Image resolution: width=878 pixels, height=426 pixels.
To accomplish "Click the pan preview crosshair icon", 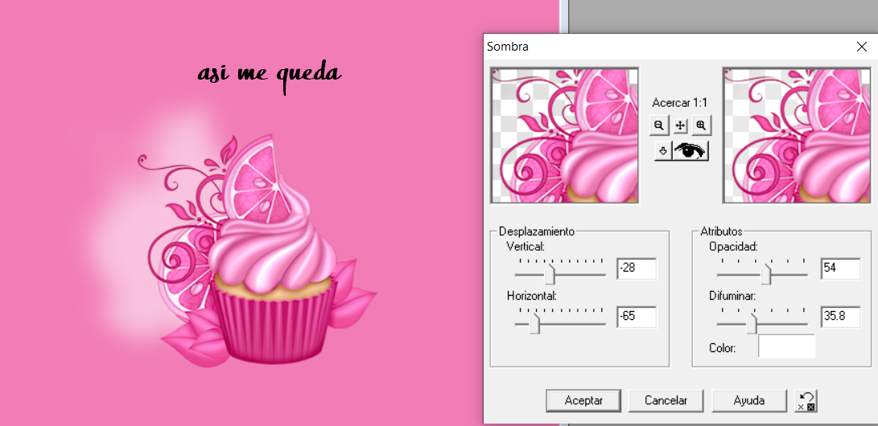I will tap(680, 125).
